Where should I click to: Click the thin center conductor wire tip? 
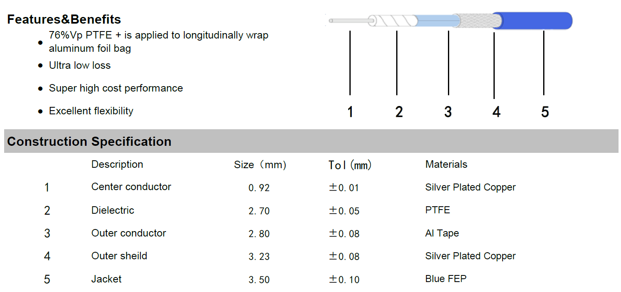349,20
